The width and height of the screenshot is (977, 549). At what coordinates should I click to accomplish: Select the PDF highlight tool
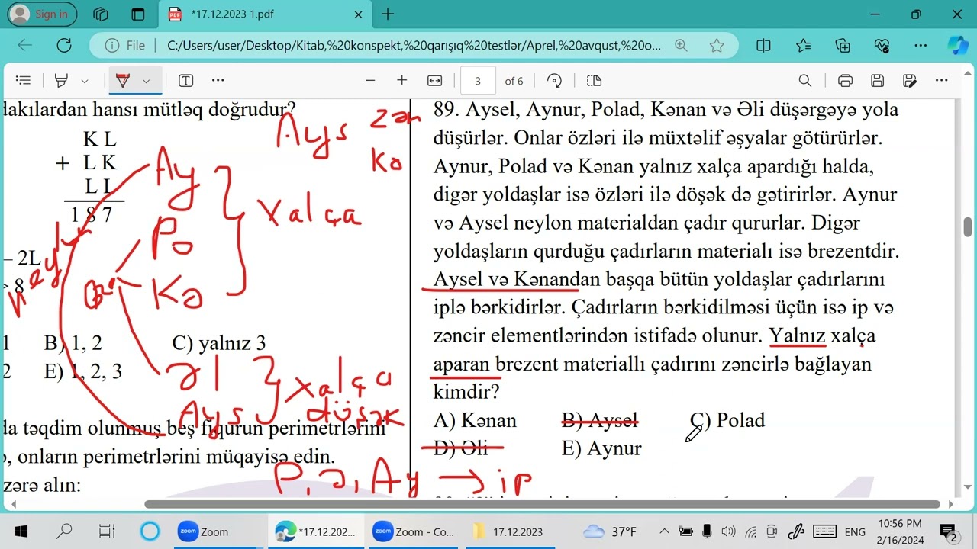[x=62, y=81]
